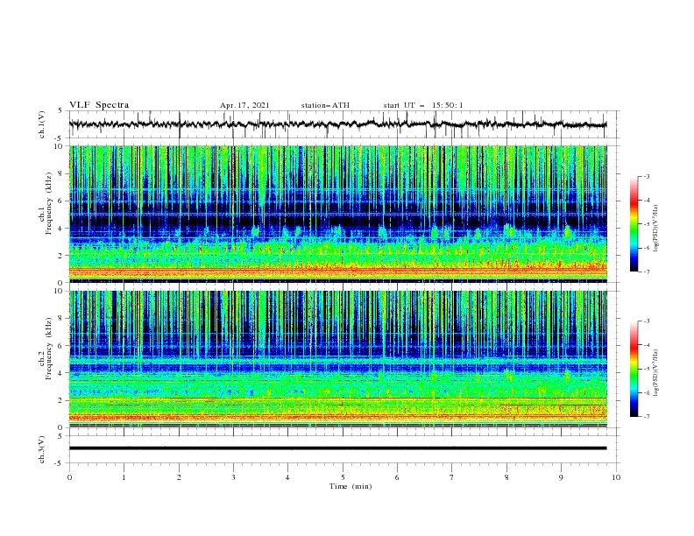
Task: Click the 'ch.1(V)' waveform axis label
Action: click(42, 124)
